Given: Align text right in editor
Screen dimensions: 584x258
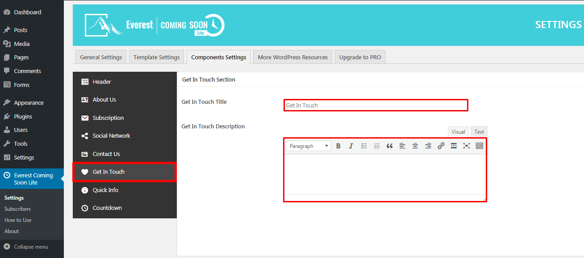Looking at the screenshot, I should coord(428,146).
